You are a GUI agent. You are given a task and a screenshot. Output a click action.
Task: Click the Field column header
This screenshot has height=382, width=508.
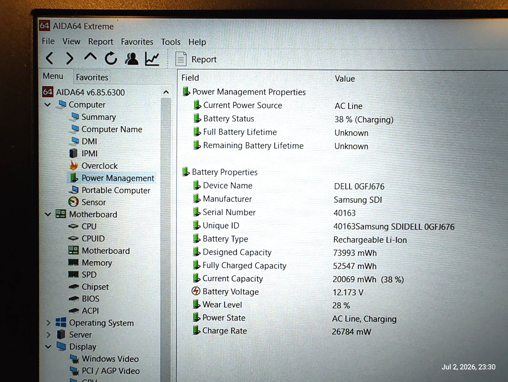pyautogui.click(x=190, y=78)
